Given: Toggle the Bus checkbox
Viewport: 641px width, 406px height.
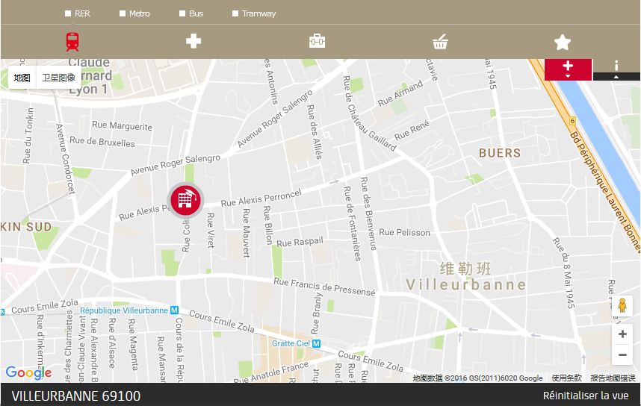Looking at the screenshot, I should [x=182, y=13].
